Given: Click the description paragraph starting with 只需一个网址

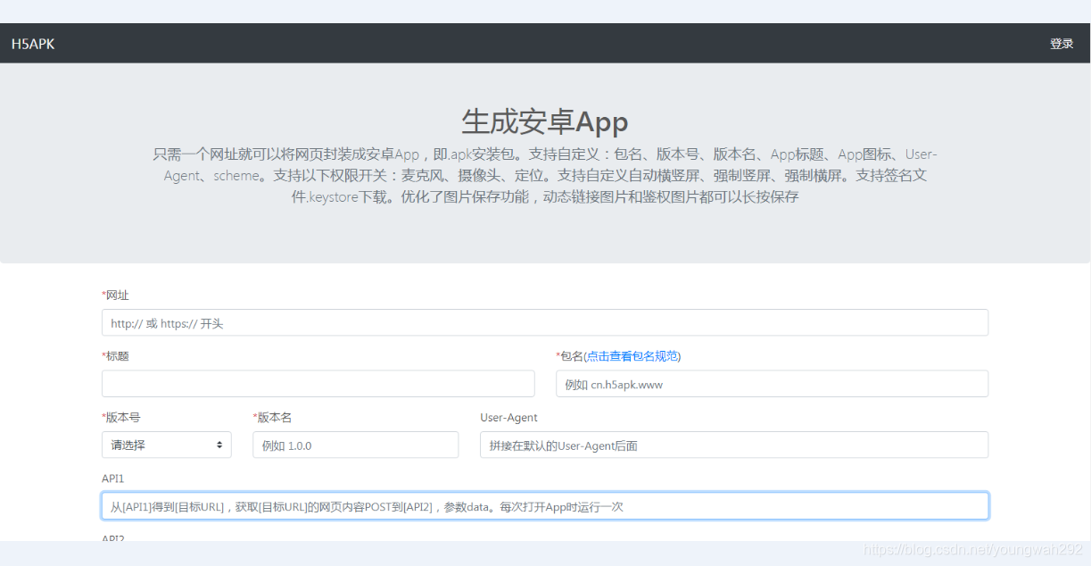Looking at the screenshot, I should [545, 176].
